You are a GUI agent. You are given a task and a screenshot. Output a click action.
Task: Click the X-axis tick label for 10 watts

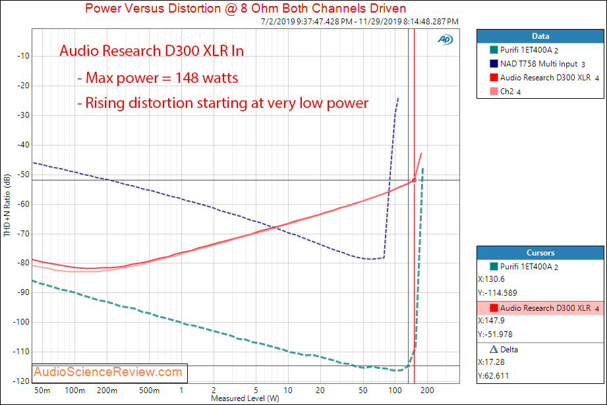point(288,391)
